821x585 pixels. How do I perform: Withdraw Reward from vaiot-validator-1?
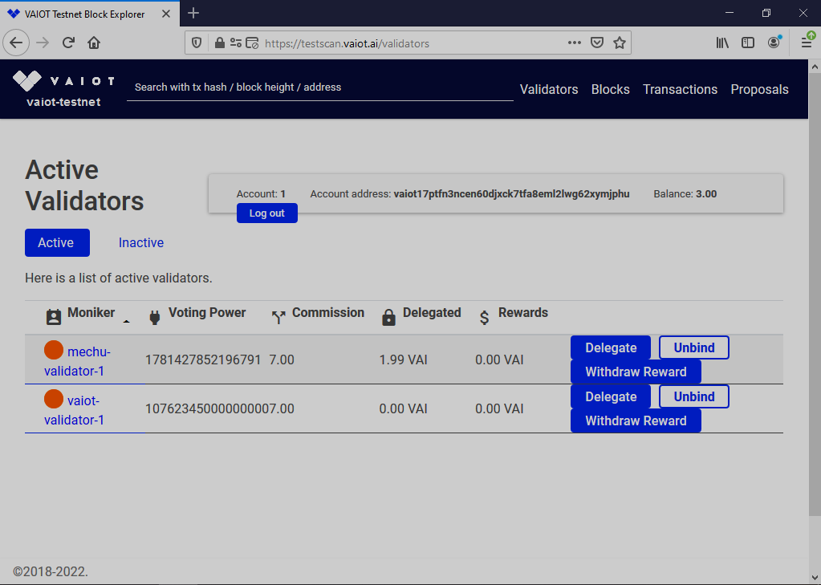[x=636, y=420]
